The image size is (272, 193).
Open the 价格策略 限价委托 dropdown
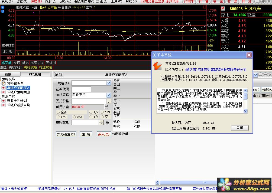[x=109, y=95]
